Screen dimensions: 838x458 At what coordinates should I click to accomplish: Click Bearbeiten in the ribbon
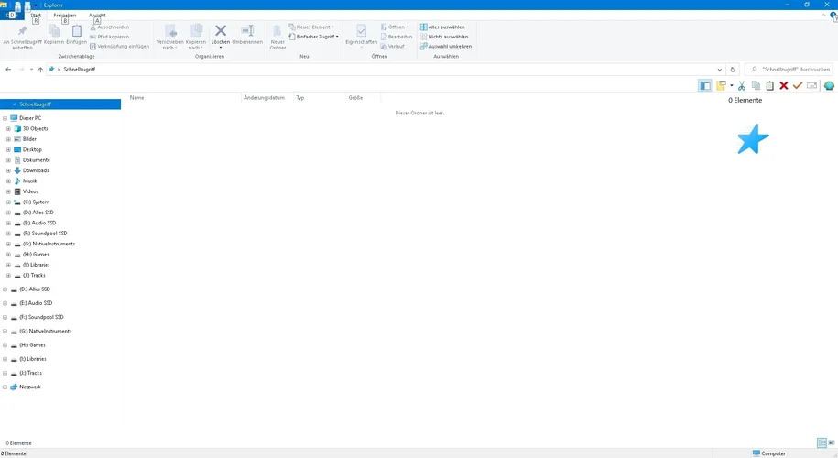coord(396,37)
